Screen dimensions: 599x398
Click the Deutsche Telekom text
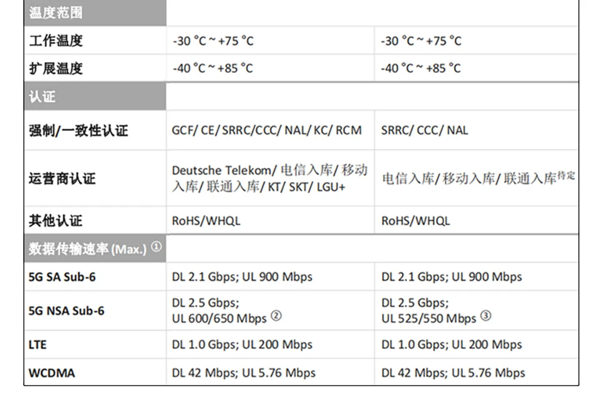[222, 171]
